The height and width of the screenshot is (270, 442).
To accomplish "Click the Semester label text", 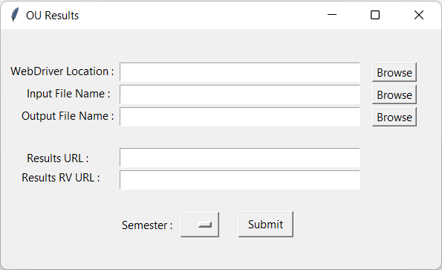I will [147, 225].
